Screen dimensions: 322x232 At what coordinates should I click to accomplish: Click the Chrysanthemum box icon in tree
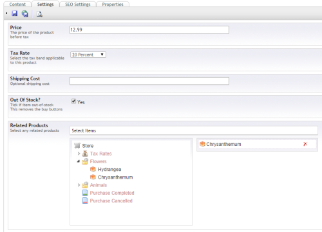(93, 177)
